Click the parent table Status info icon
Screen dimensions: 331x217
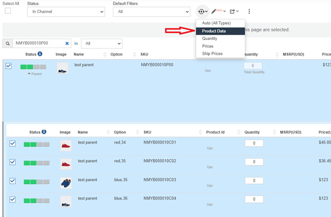(x=40, y=54)
